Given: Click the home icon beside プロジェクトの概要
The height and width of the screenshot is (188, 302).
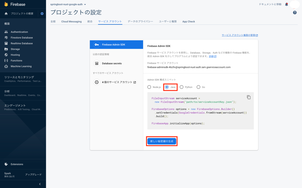Looking at the screenshot, I should (6, 14).
